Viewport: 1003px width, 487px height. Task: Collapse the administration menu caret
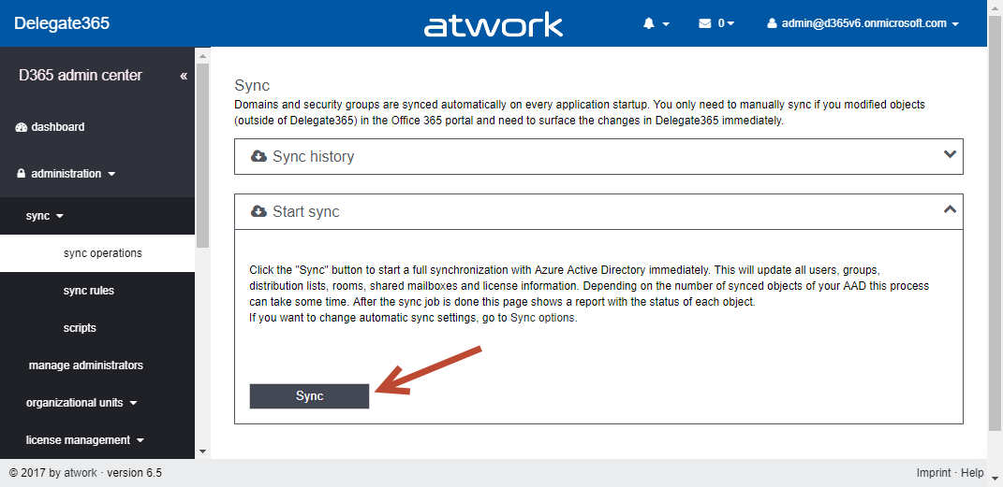tap(112, 174)
